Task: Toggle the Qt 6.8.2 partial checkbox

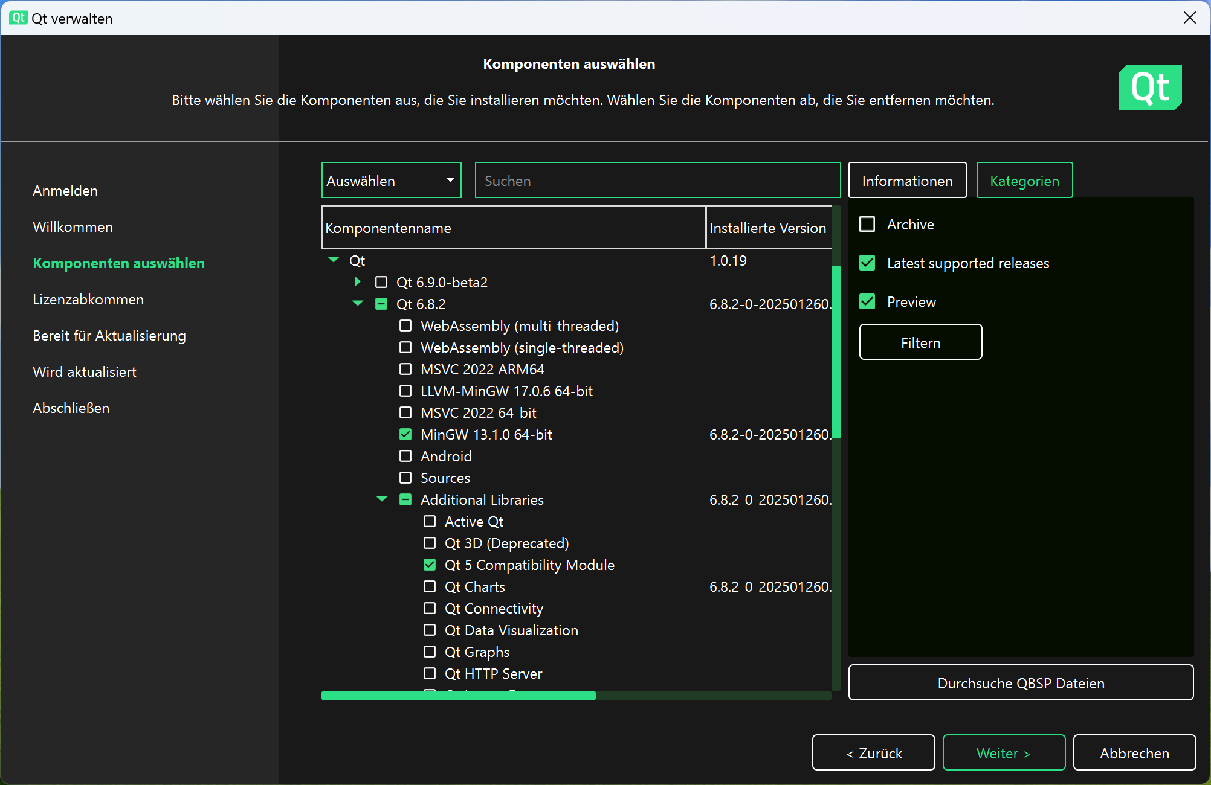Action: pos(381,304)
